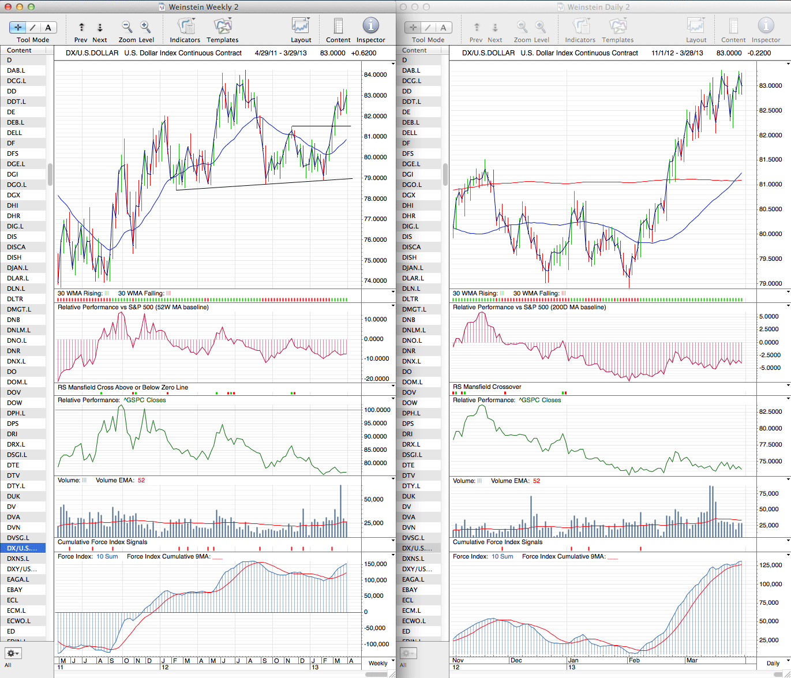Zoom out with the minus magnifier in Weekly window
The height and width of the screenshot is (678, 791).
coord(127,27)
